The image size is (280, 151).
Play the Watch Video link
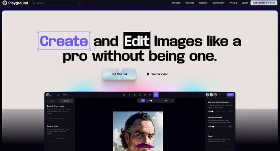coord(157,74)
